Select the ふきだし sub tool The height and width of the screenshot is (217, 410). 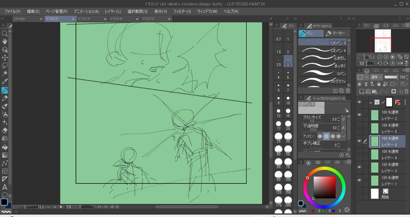322,58
